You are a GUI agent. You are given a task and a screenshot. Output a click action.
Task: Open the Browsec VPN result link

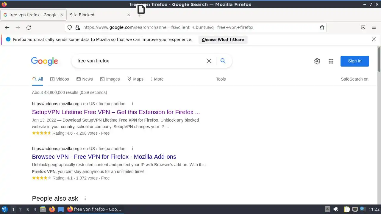coord(104,157)
